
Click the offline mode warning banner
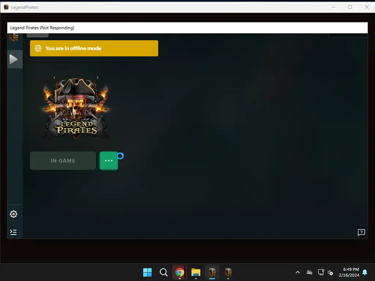point(94,48)
